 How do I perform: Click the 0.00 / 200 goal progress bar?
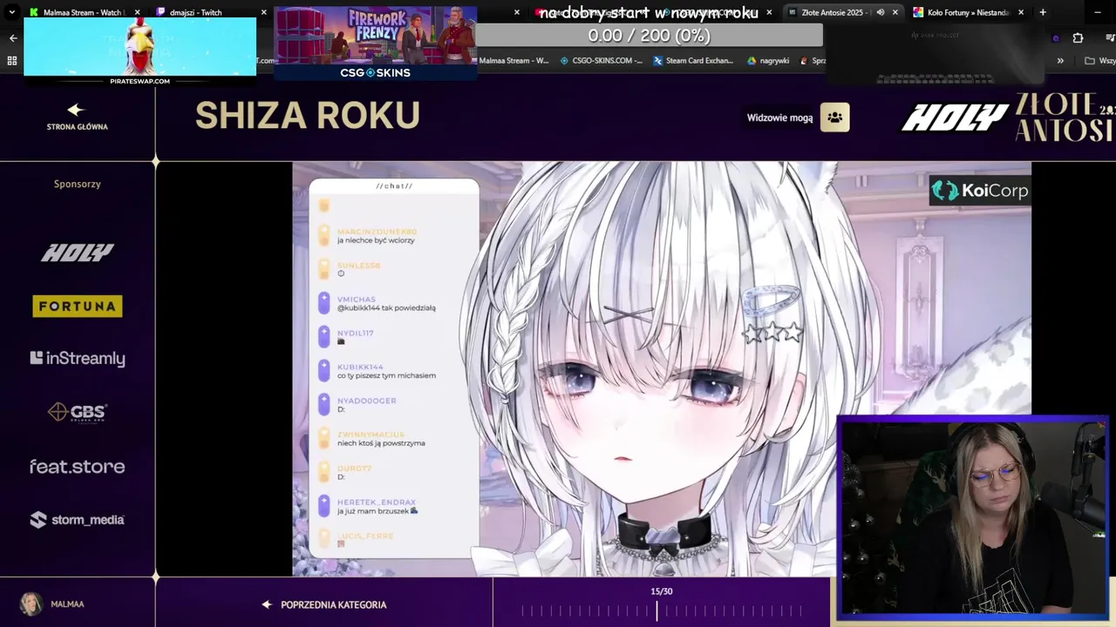(x=649, y=36)
